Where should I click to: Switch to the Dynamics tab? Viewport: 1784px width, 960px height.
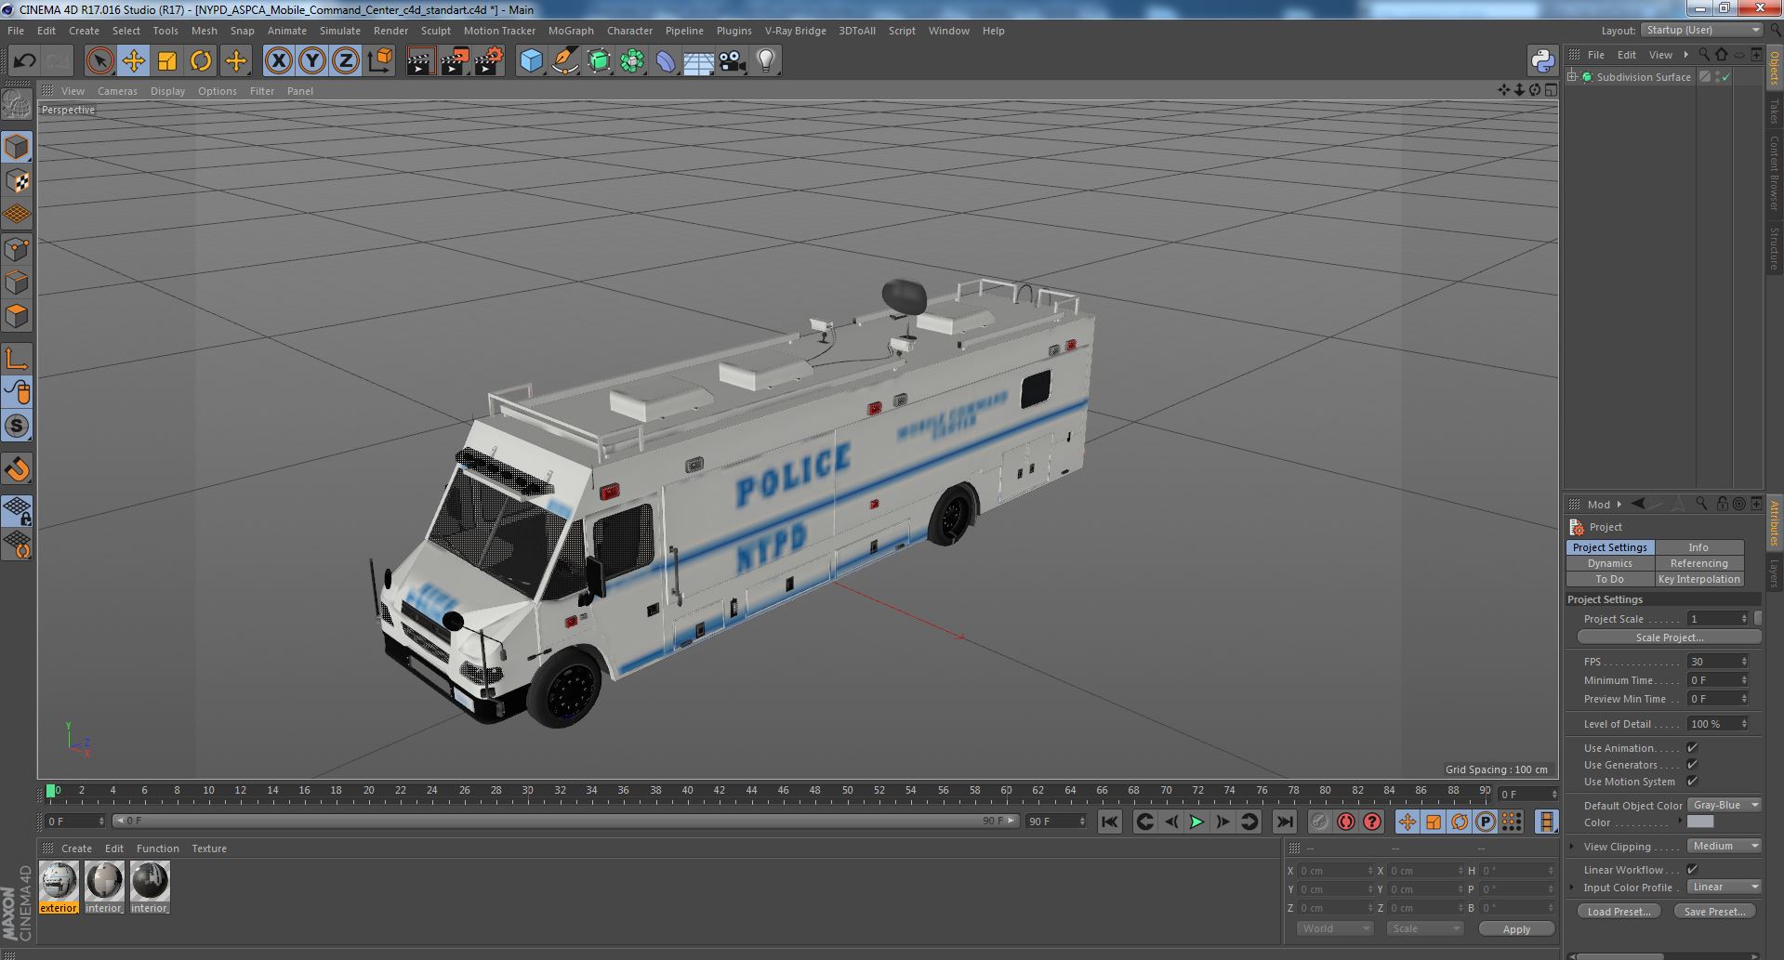(1610, 563)
